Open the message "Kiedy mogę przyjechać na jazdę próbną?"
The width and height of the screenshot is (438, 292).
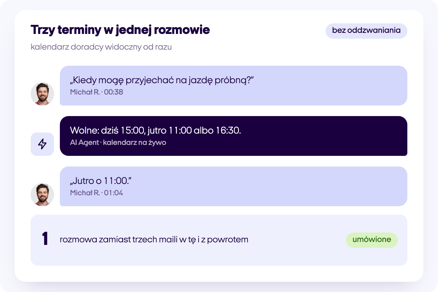(234, 86)
